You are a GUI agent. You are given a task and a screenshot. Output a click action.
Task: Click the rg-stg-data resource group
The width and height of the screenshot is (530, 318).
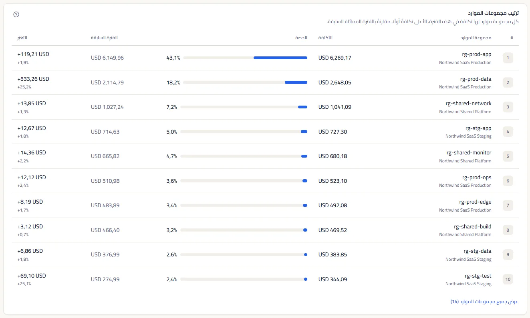point(478,251)
